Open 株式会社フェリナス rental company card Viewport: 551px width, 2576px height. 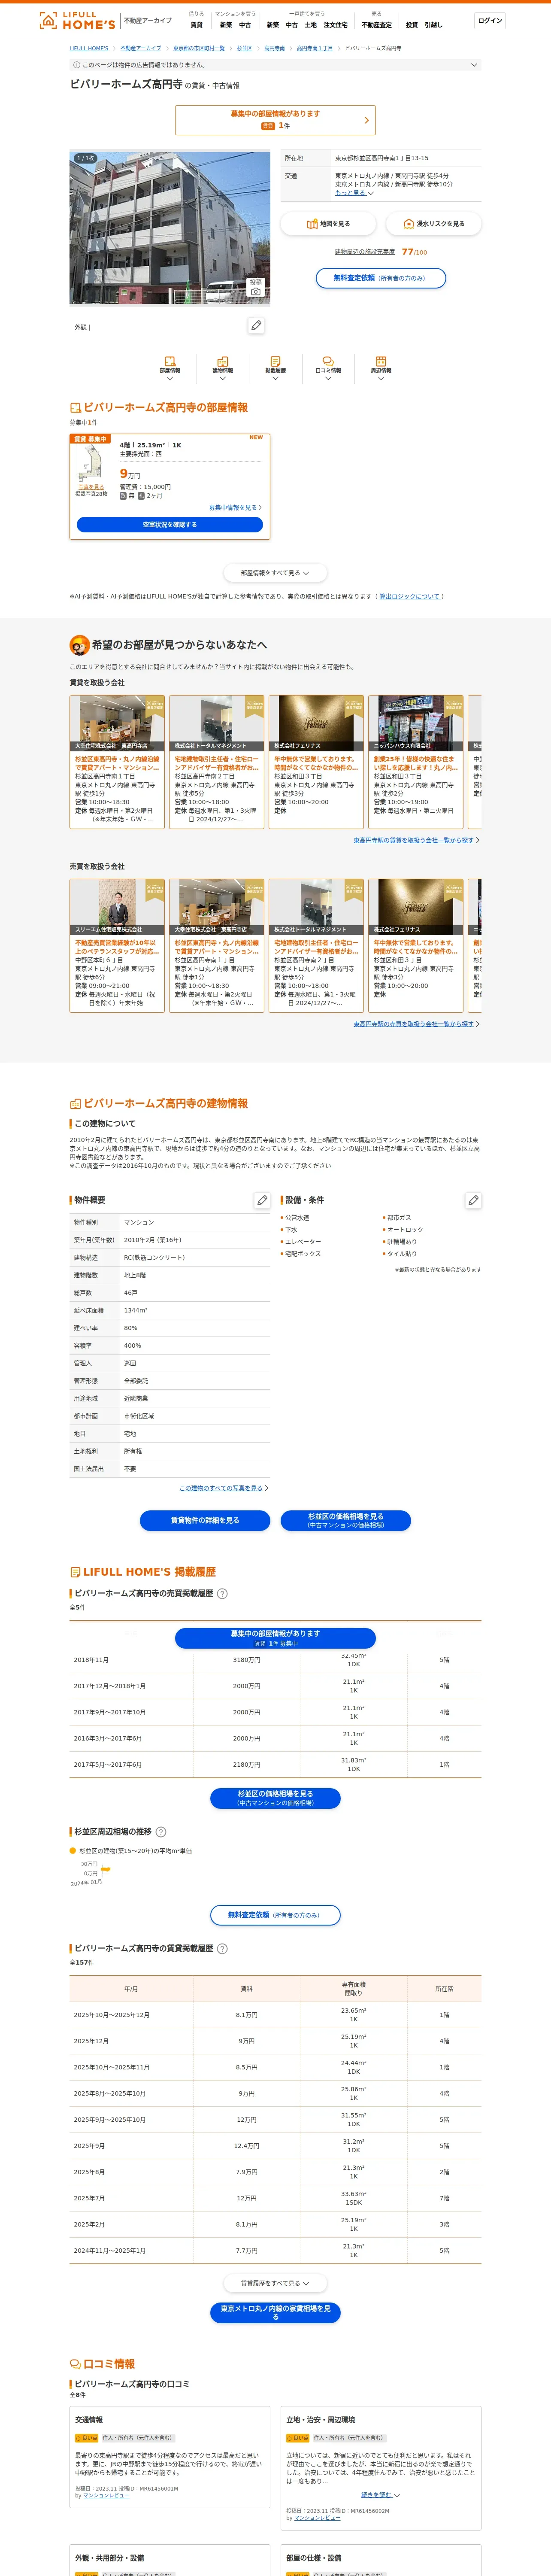click(x=316, y=762)
